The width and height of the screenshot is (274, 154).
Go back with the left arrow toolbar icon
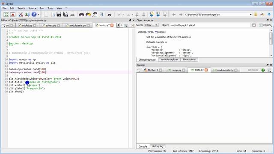pyautogui.click(x=174, y=15)
